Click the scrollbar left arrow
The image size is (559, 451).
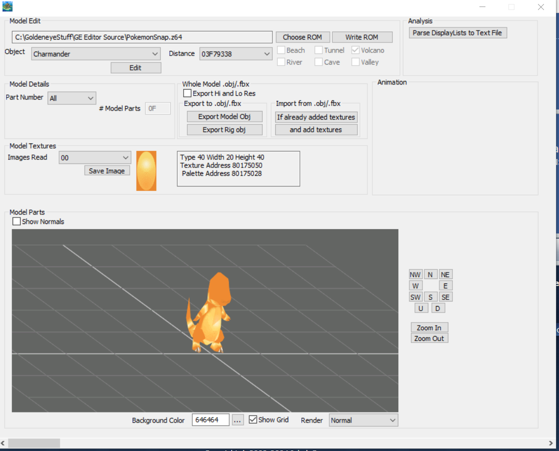[x=3, y=443]
